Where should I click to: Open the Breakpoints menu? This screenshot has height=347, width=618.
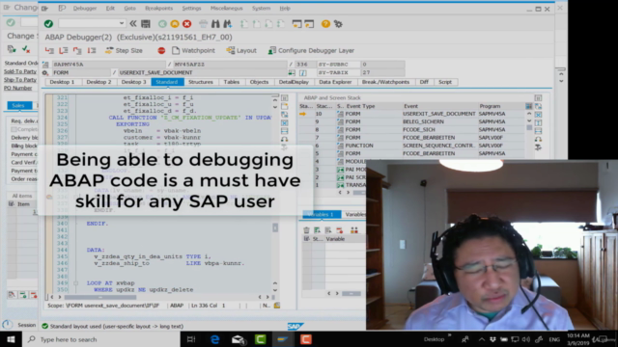pos(158,9)
